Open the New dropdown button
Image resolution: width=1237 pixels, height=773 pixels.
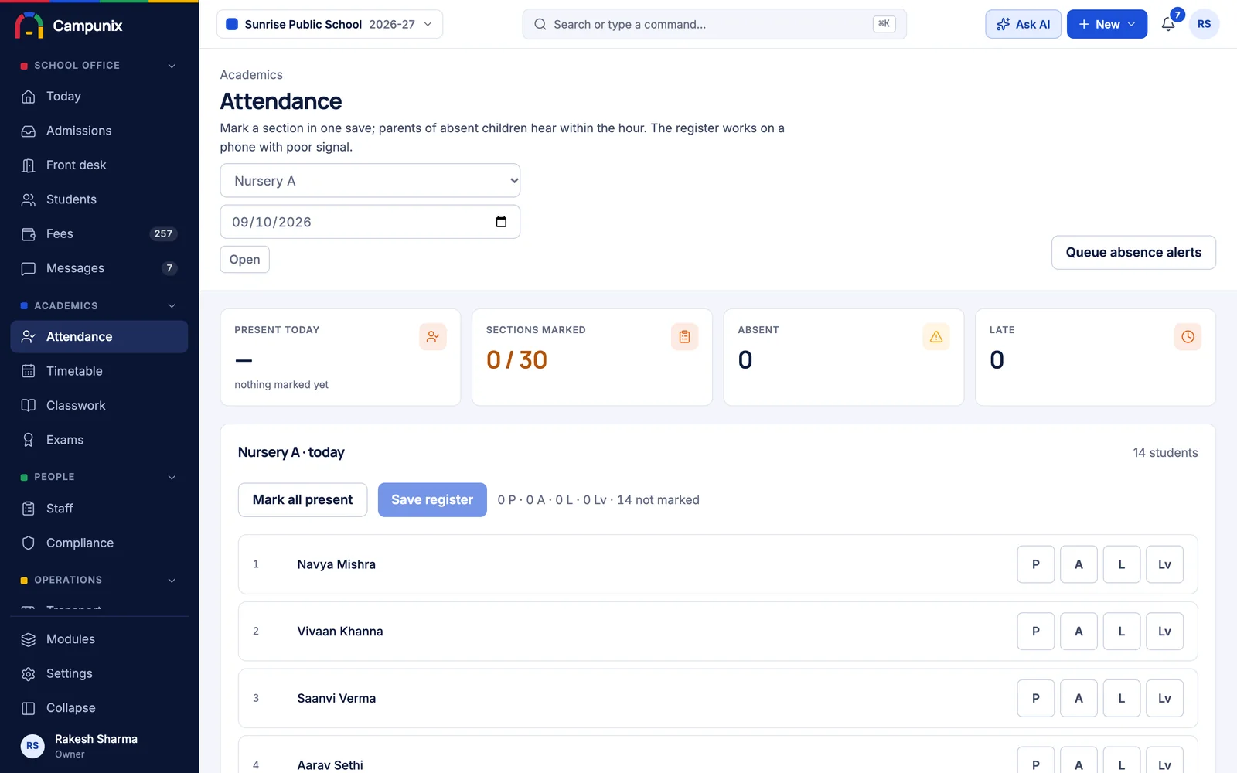[1107, 24]
